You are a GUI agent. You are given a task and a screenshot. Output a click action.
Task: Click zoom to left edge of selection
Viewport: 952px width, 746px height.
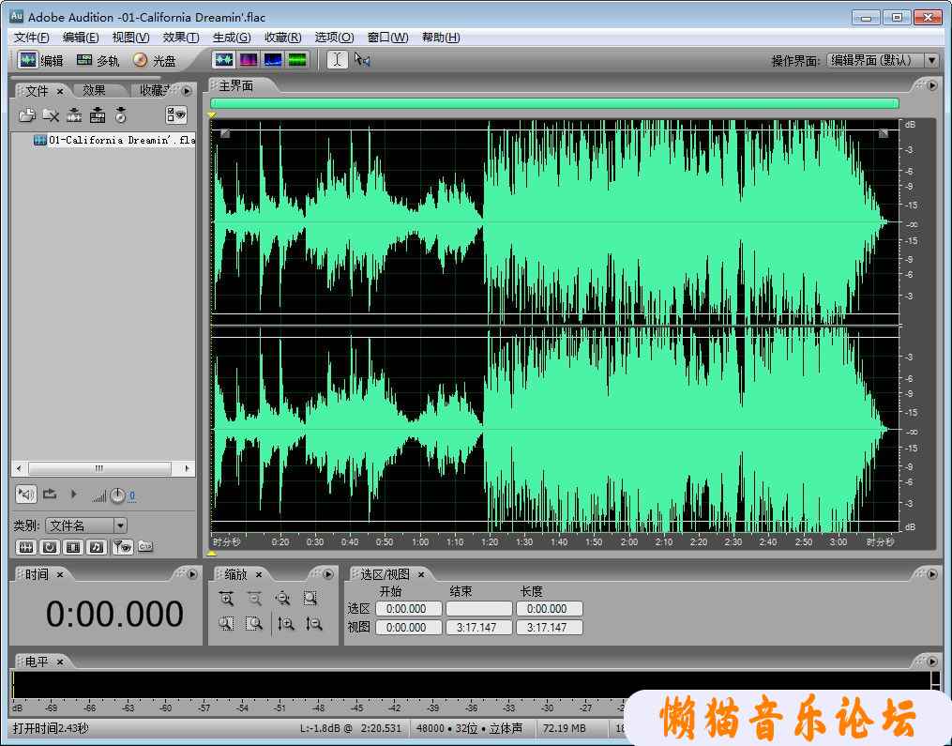tap(226, 624)
